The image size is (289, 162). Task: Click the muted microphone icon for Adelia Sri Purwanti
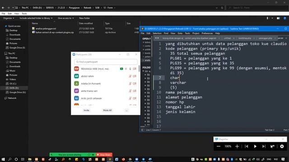point(130,84)
